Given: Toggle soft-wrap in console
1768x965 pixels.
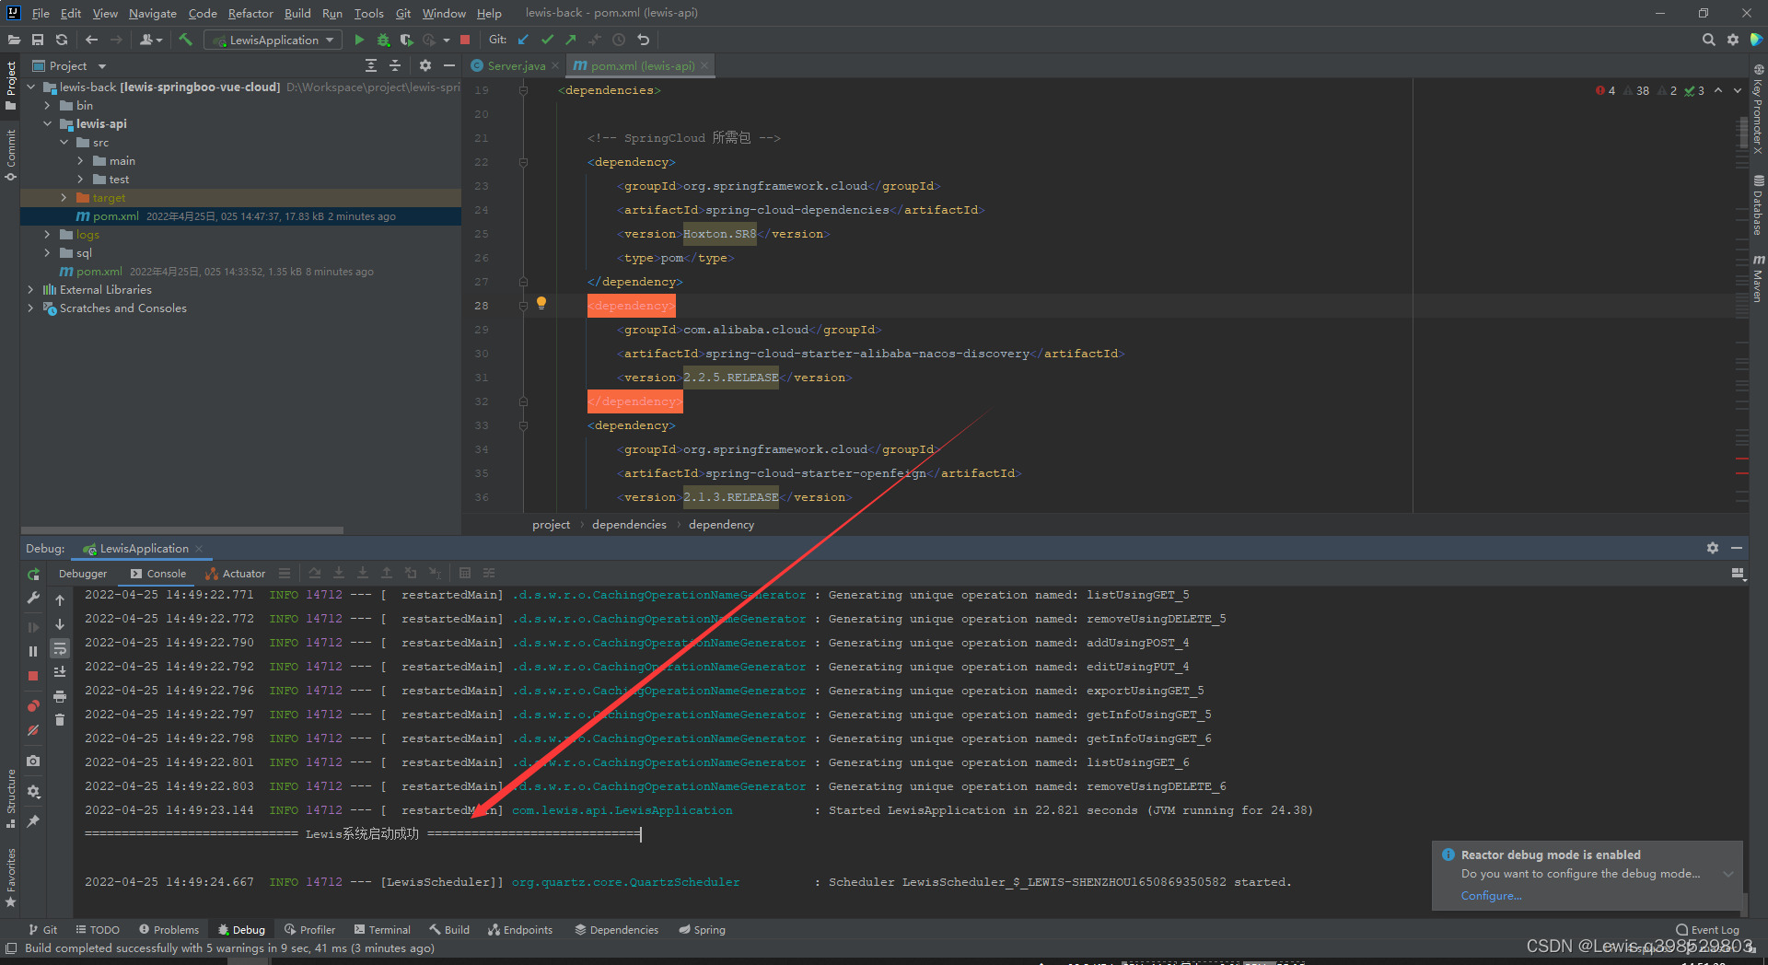Looking at the screenshot, I should coord(60,648).
